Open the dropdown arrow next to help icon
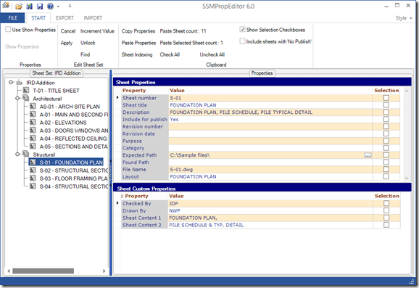This screenshot has height=288, width=419. 58,6
